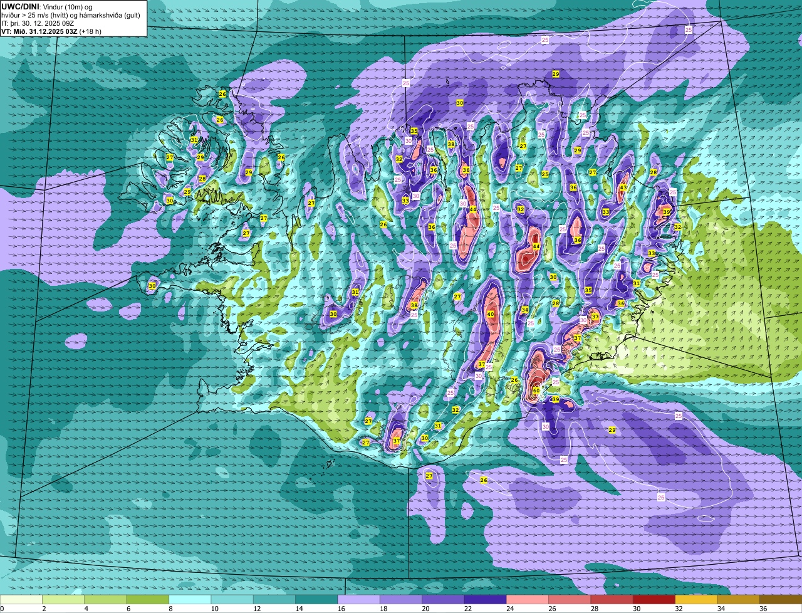
Task: Pick the 12–14 teal scale swatch
Action: click(274, 599)
